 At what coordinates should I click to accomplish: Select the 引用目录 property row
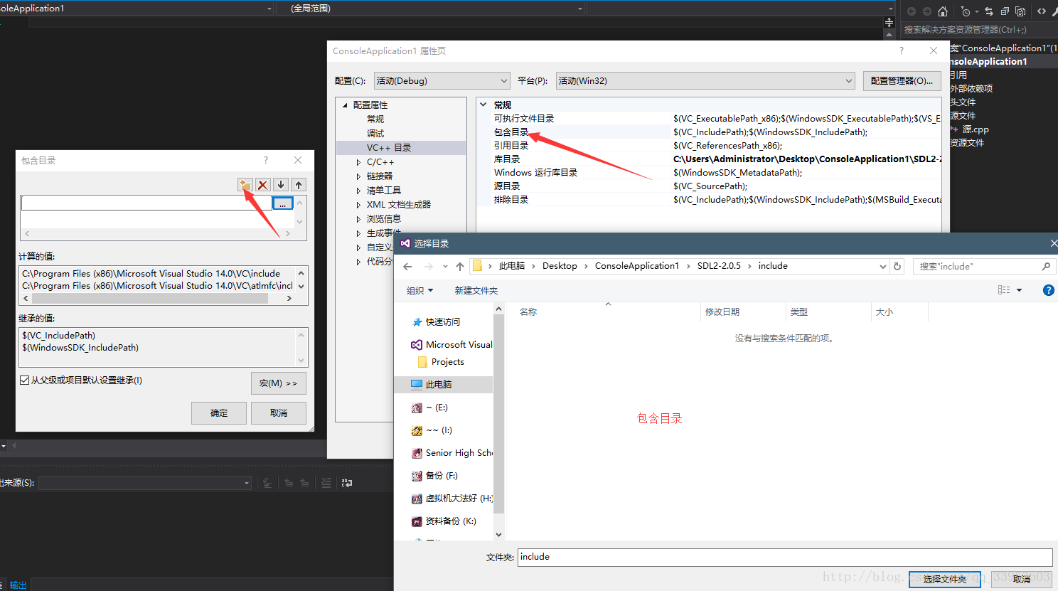click(x=709, y=146)
